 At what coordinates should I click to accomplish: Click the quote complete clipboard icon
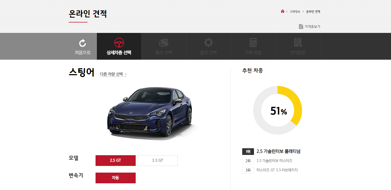click(x=298, y=43)
